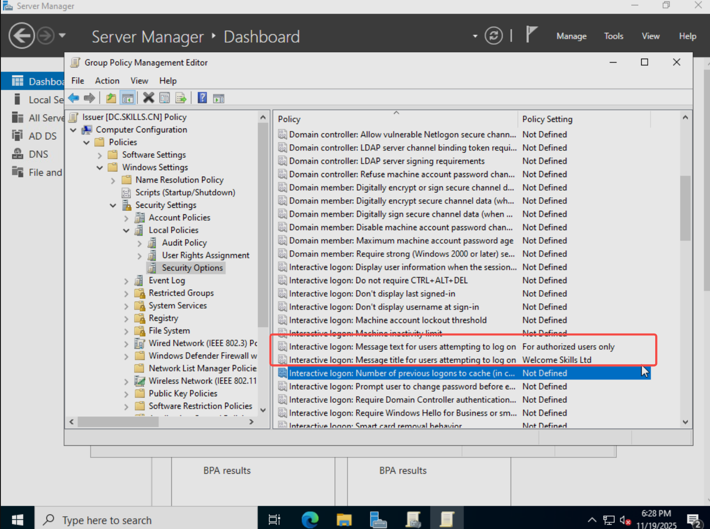Expand the Name Resolution Policy node

(113, 180)
